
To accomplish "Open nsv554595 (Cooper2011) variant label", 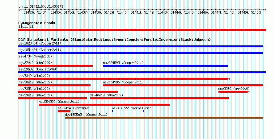I will (x=123, y=63).
